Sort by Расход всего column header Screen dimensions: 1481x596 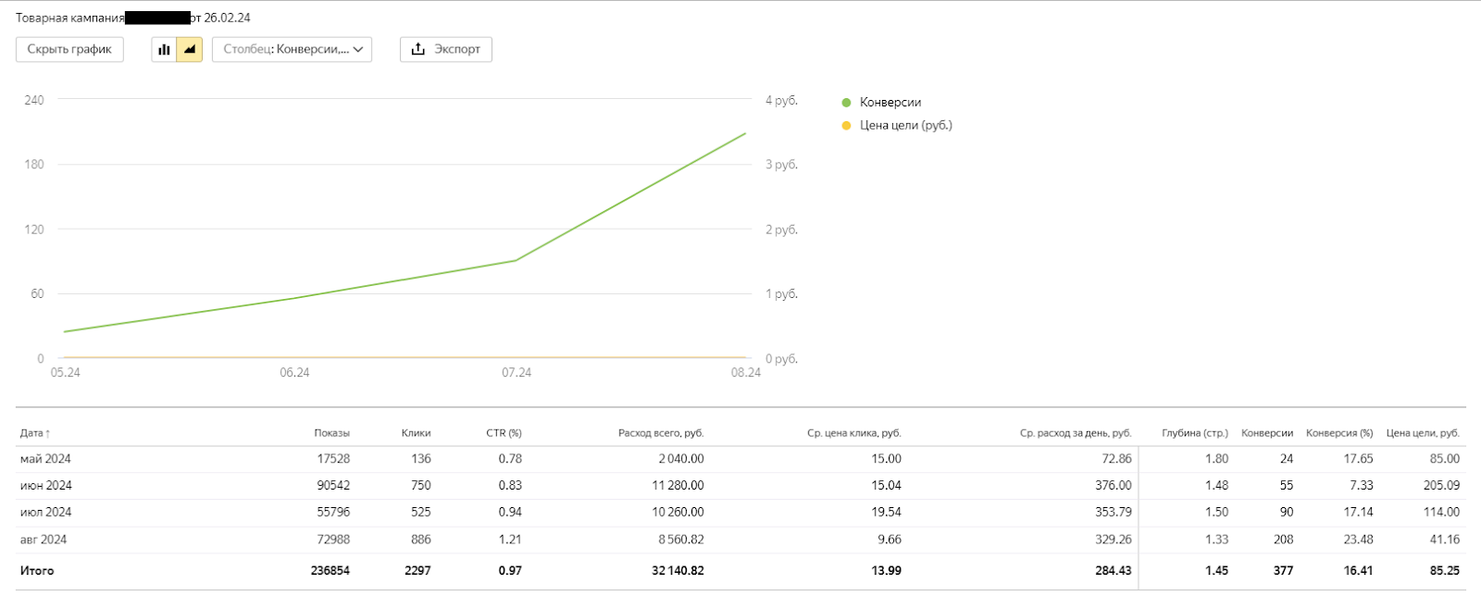coord(661,433)
